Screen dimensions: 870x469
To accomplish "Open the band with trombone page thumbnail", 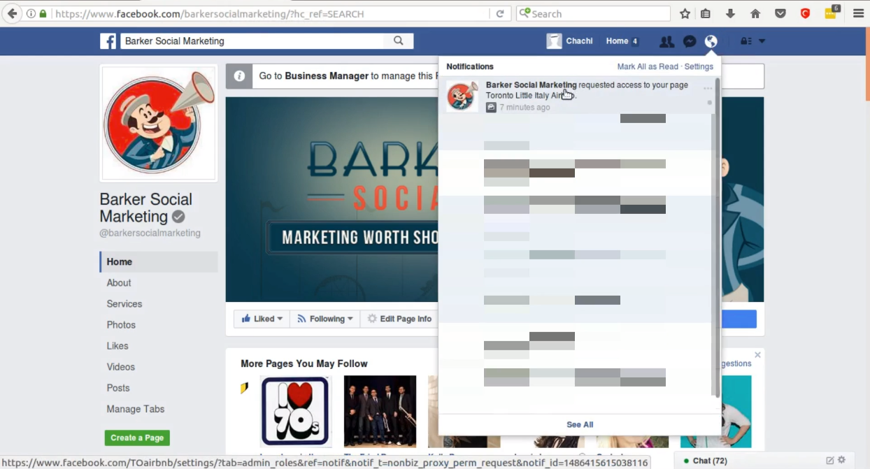I will tap(380, 412).
